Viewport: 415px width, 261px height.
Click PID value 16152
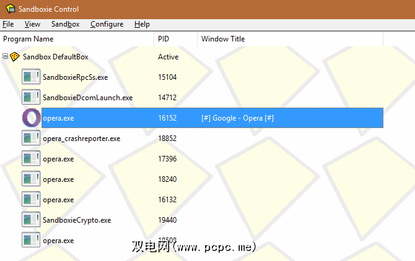(x=167, y=118)
